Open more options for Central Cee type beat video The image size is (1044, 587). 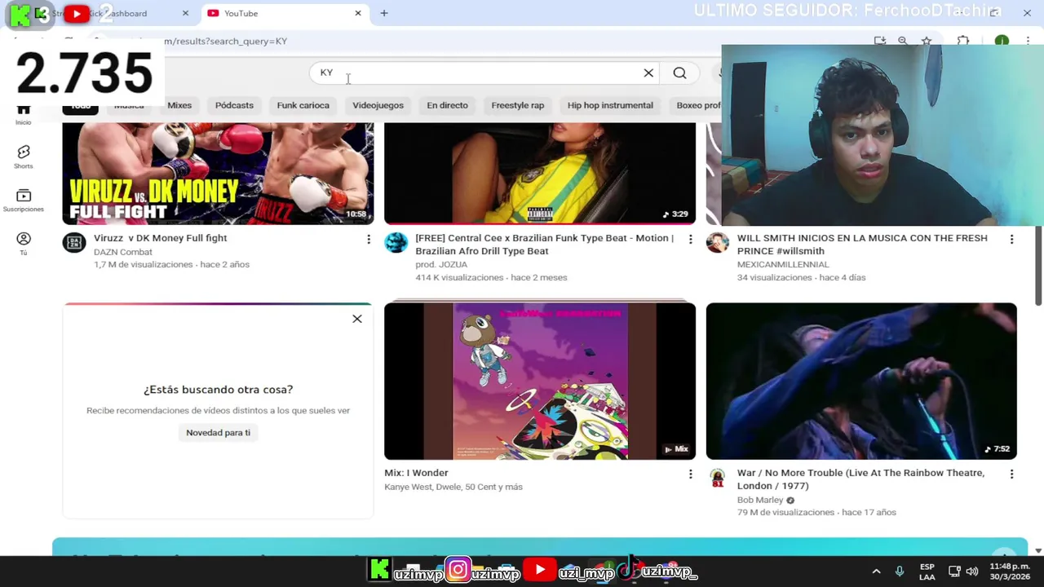pyautogui.click(x=690, y=239)
